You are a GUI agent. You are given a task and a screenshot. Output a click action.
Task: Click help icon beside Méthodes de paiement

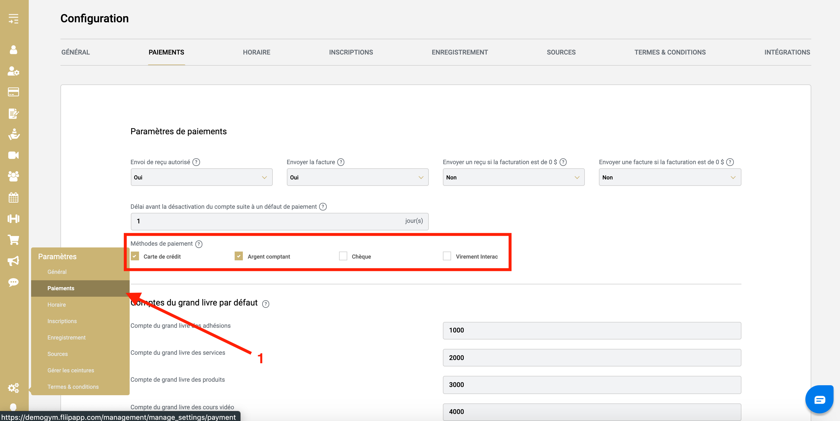pyautogui.click(x=199, y=244)
